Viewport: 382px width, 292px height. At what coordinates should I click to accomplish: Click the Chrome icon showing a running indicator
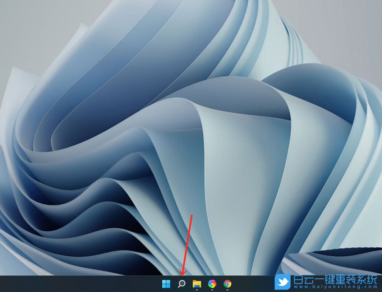tap(227, 283)
